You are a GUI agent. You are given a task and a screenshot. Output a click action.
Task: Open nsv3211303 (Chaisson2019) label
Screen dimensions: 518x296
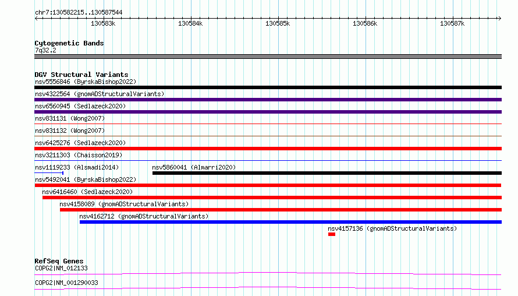[79, 155]
